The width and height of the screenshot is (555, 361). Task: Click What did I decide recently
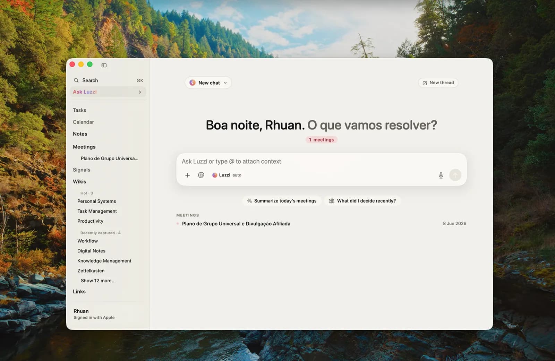pos(362,201)
